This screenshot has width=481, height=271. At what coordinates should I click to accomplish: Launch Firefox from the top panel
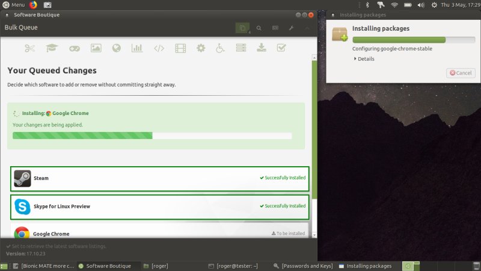(33, 5)
